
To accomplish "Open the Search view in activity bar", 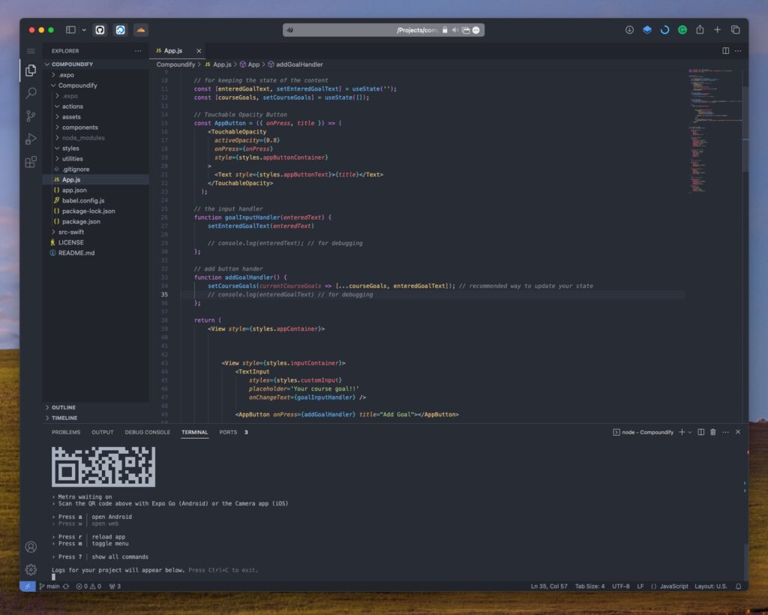I will click(x=31, y=93).
